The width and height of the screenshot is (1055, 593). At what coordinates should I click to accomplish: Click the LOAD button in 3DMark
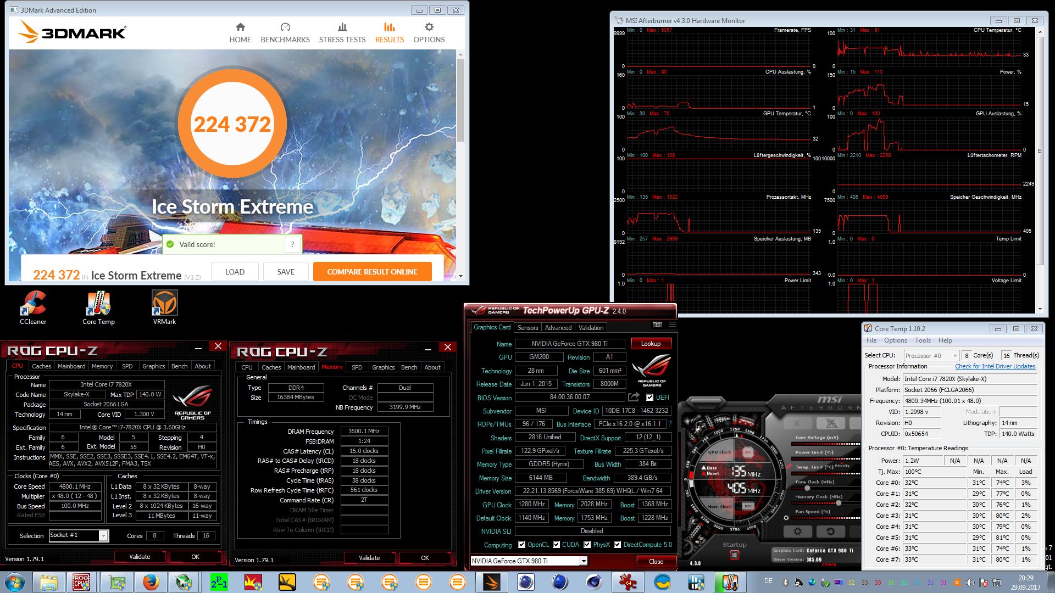point(235,272)
